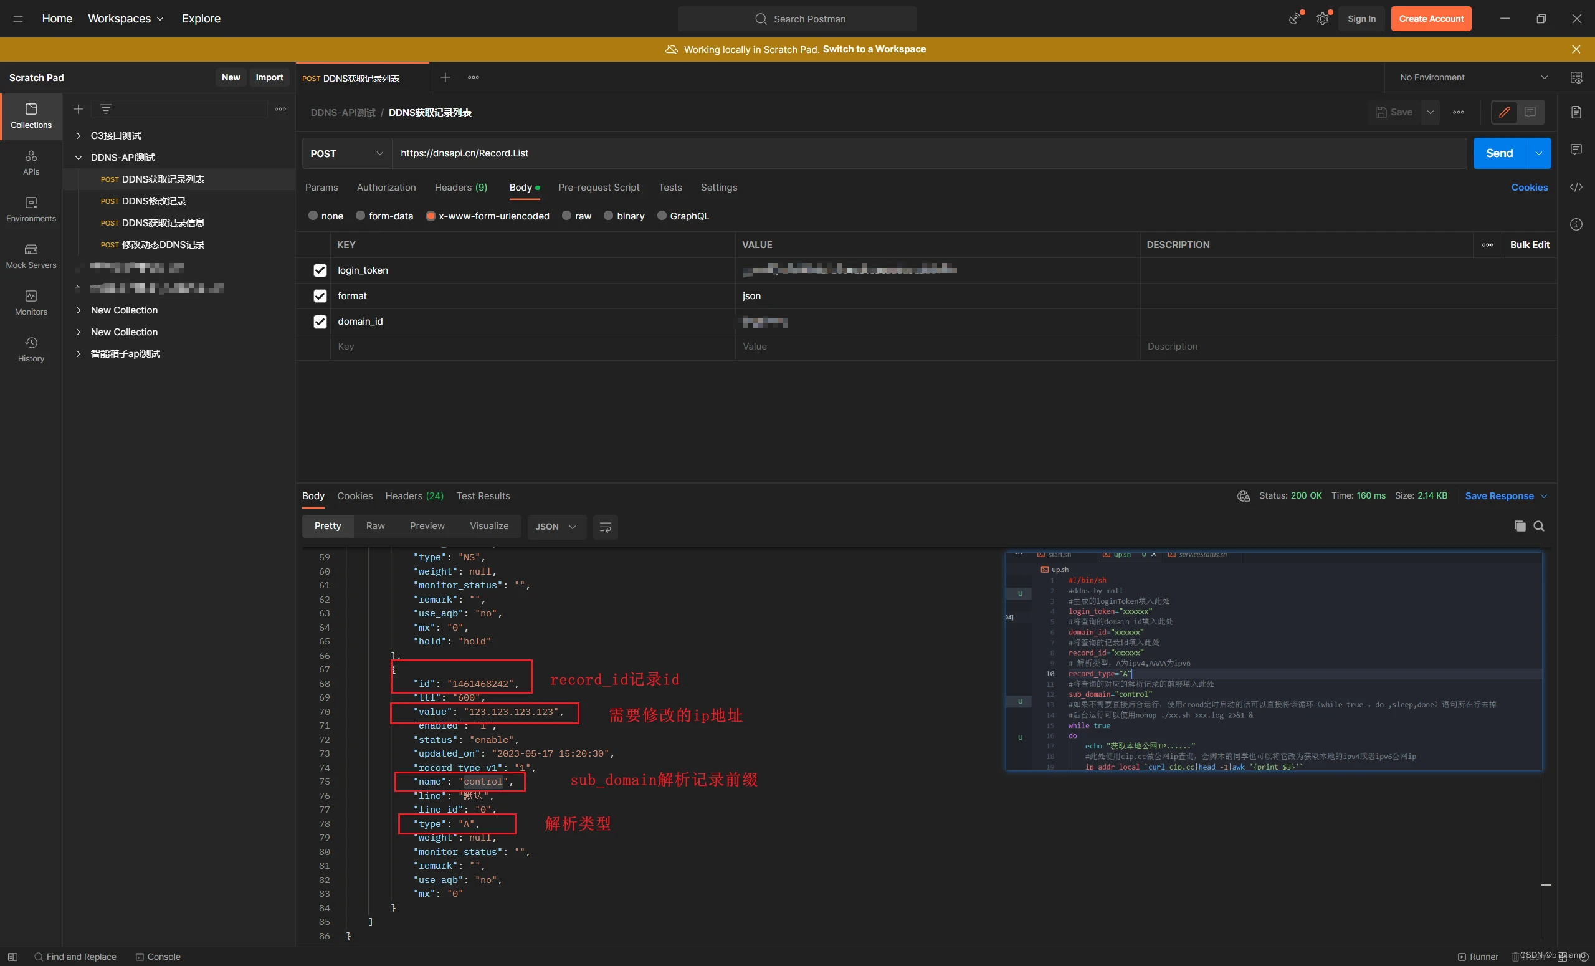
Task: Open the hamburger menu icon
Action: pos(18,19)
